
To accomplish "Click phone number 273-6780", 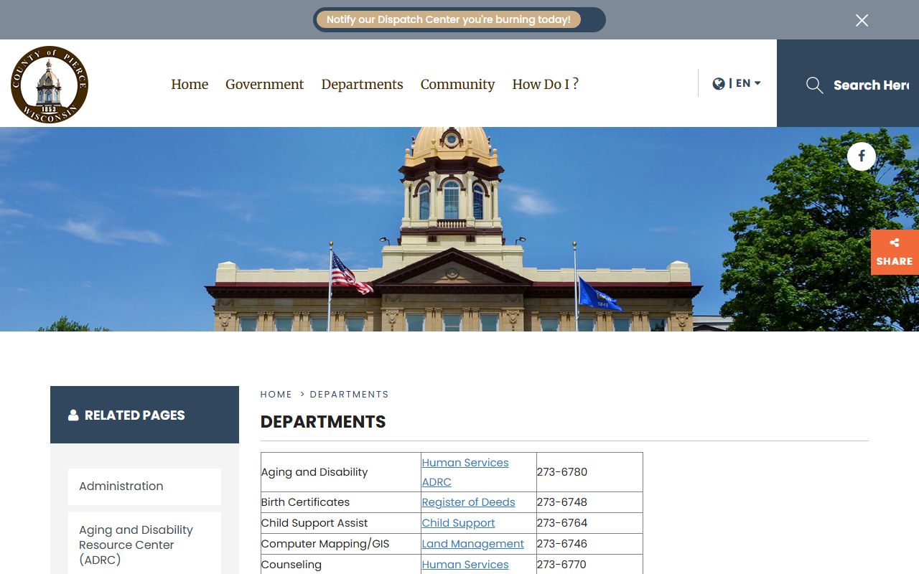I will pyautogui.click(x=562, y=472).
